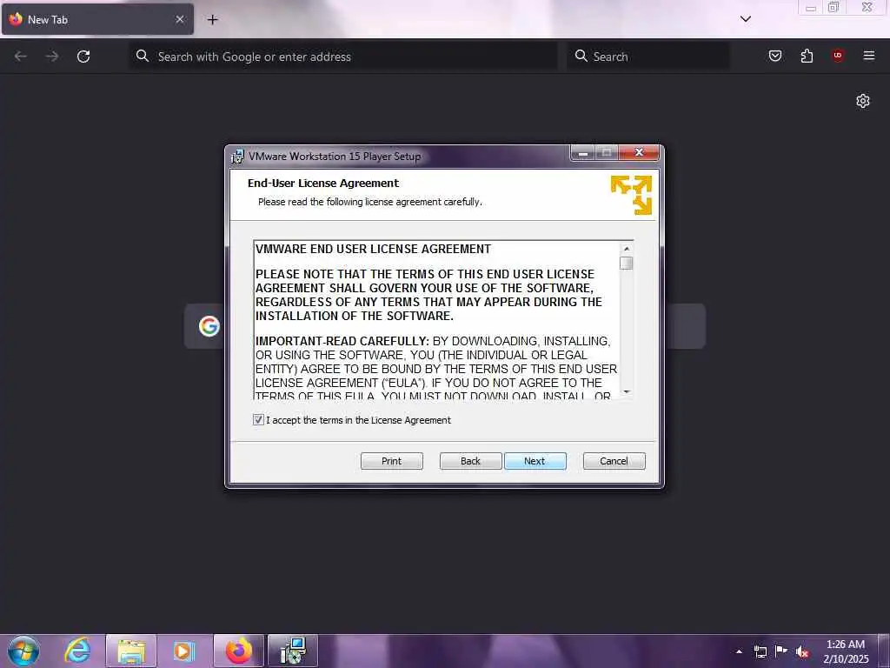This screenshot has height=668, width=890.
Task: Select the VMware installer taskbar item
Action: (x=293, y=651)
